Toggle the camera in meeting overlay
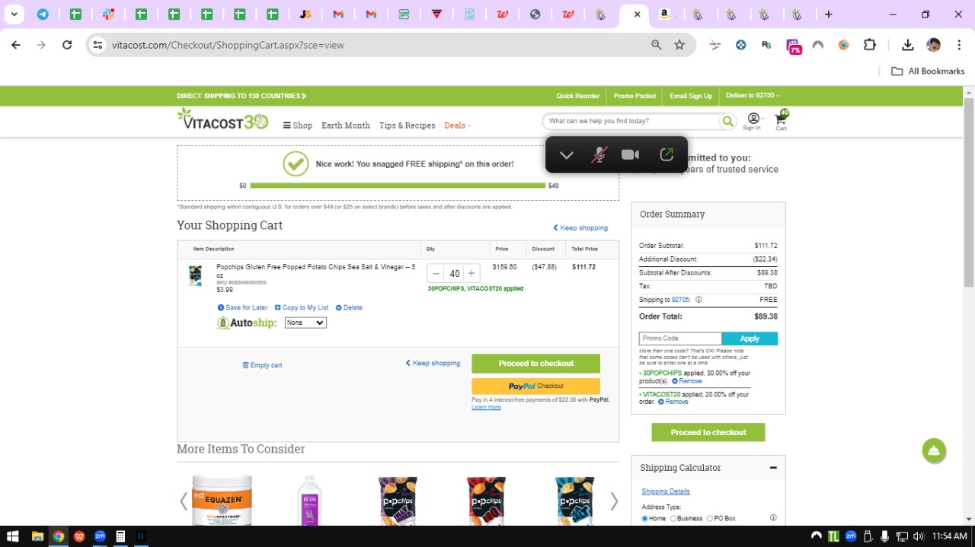 pyautogui.click(x=630, y=155)
